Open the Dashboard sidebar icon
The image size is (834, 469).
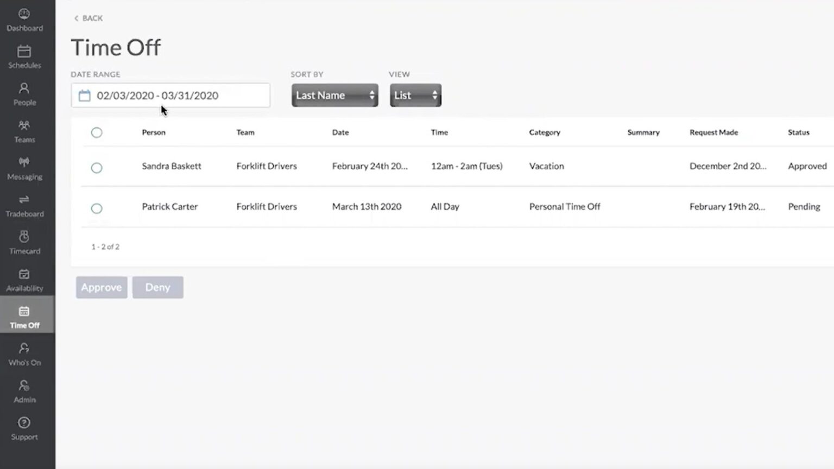pos(24,15)
